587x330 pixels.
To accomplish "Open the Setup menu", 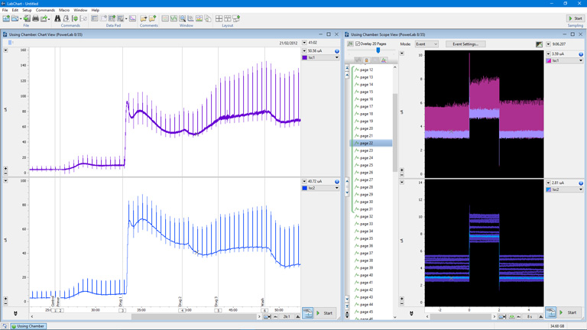I will (28, 10).
